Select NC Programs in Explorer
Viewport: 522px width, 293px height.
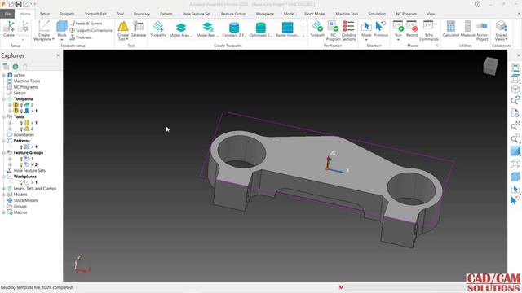click(x=25, y=87)
